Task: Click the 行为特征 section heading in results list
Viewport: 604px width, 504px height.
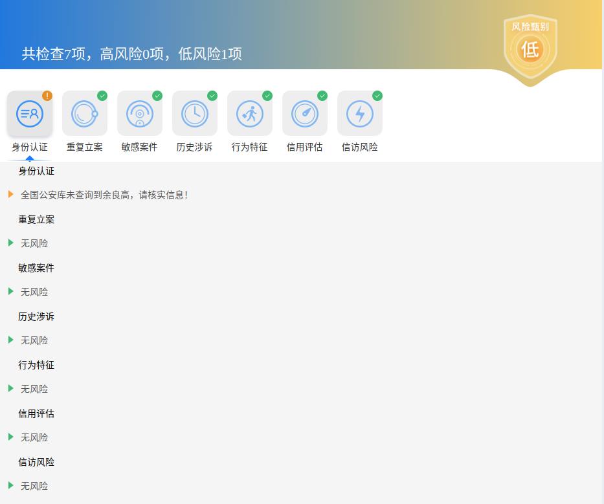Action: (36, 365)
